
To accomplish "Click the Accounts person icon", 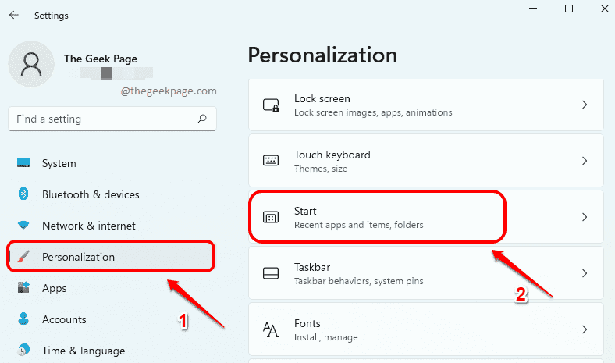I will tap(23, 319).
